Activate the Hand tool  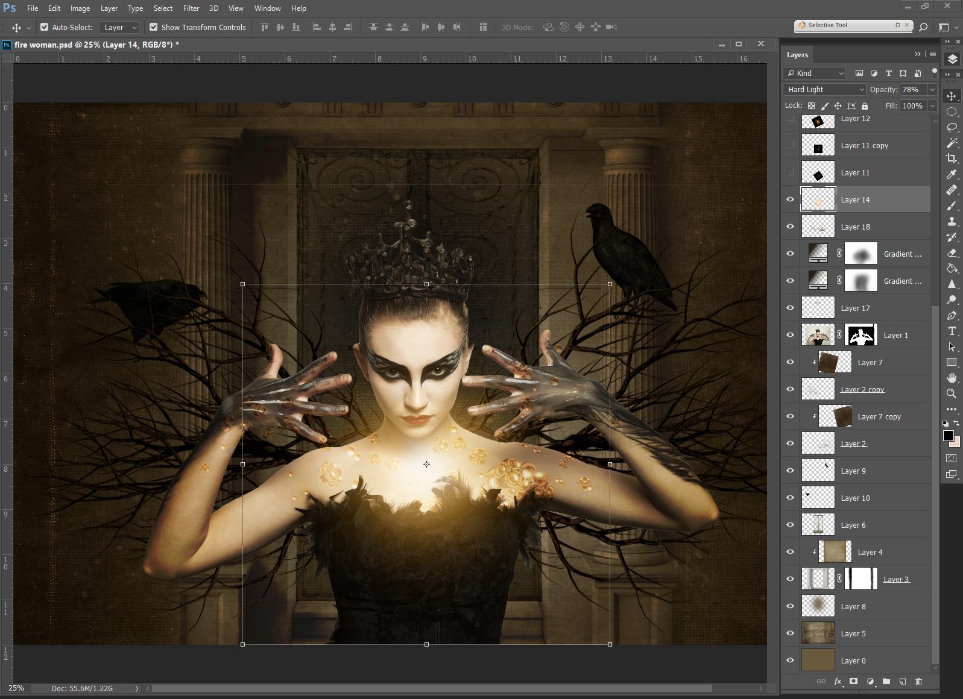tap(952, 378)
